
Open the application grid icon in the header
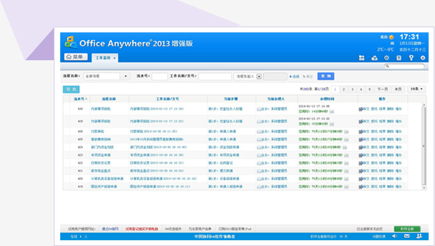pos(362,58)
